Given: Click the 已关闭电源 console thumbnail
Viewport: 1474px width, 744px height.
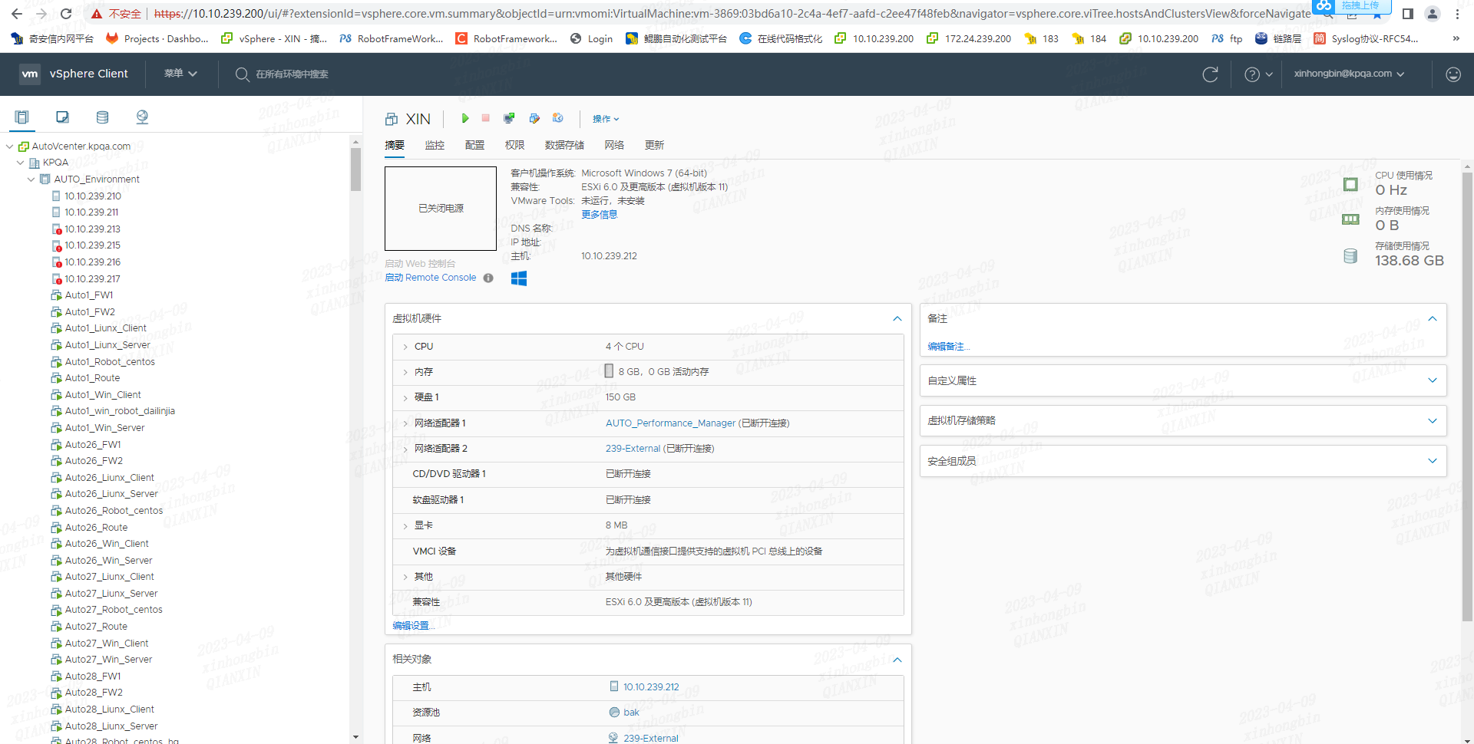Looking at the screenshot, I should pos(441,209).
